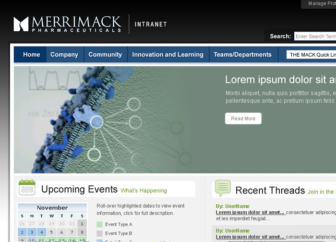The width and height of the screenshot is (336, 242).
Task: Click the INTRANET header text
Action: tap(151, 24)
